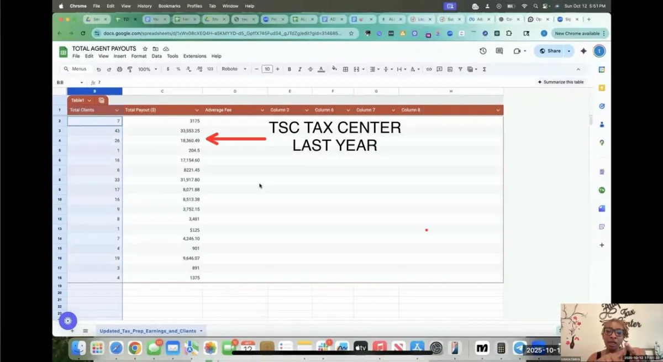Format as percent
The width and height of the screenshot is (663, 362).
(x=178, y=70)
